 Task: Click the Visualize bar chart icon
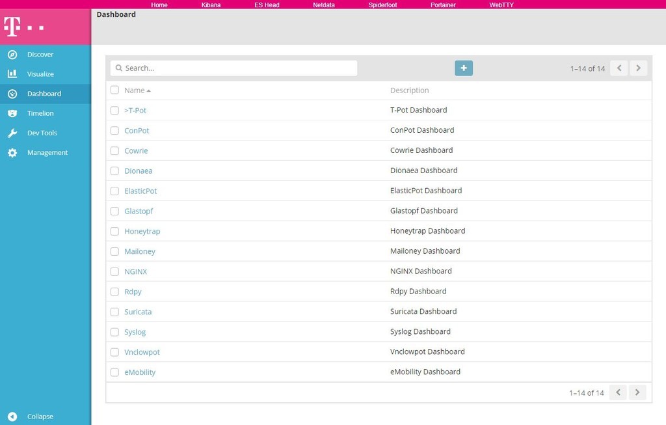point(12,74)
